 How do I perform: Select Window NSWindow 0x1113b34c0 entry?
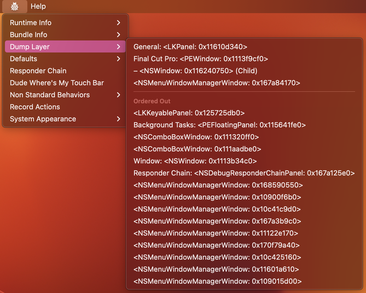click(x=244, y=161)
